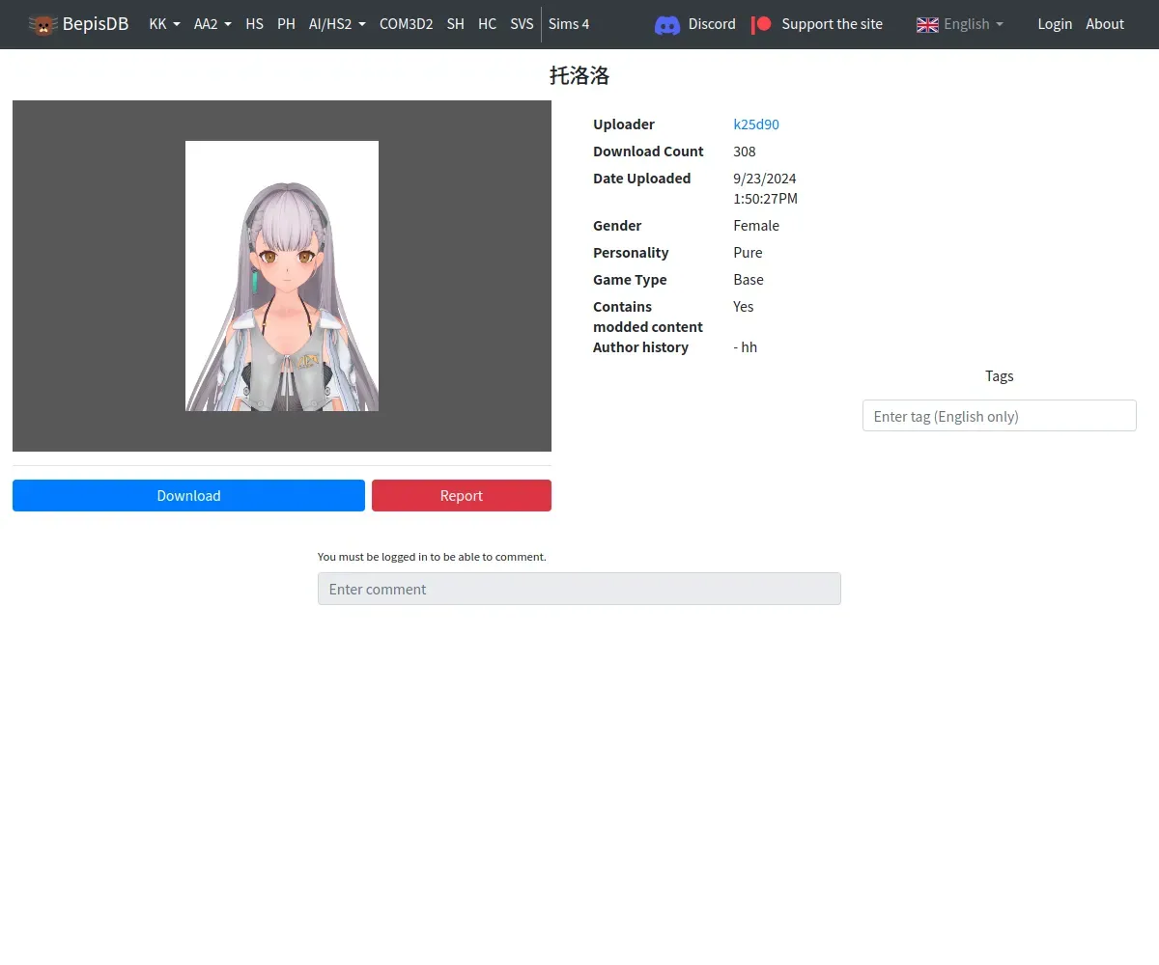Click the Tags heading

click(x=1000, y=376)
